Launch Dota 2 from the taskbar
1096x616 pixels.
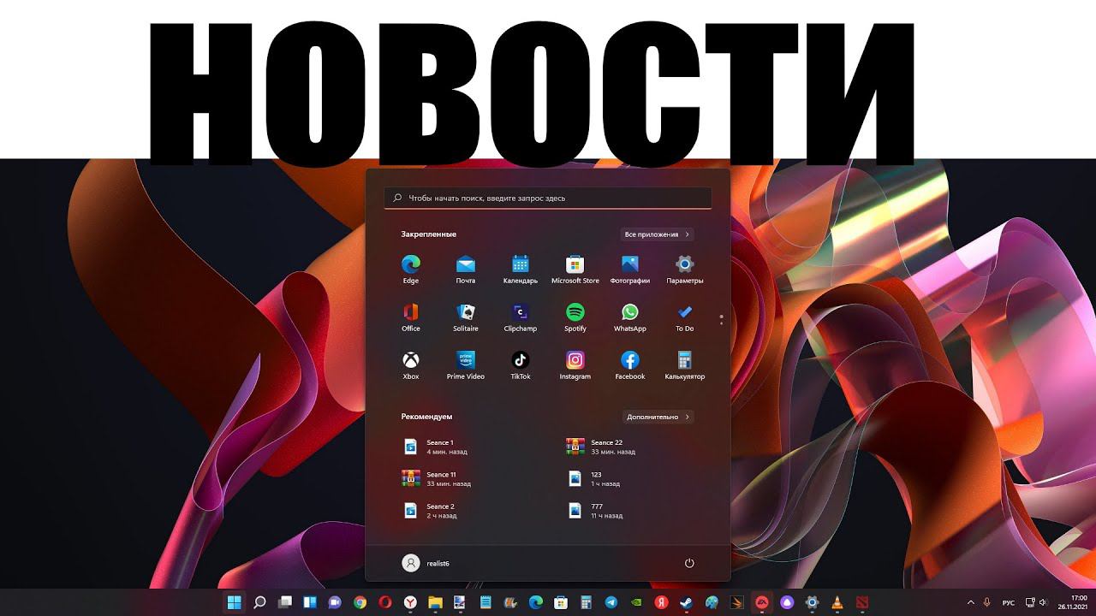tap(862, 602)
